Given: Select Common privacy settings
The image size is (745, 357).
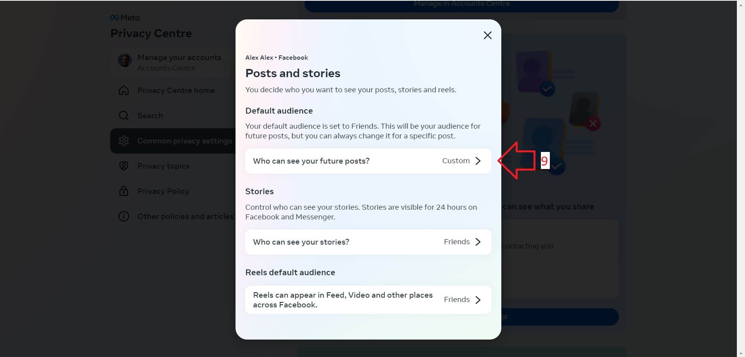Looking at the screenshot, I should point(173,141).
